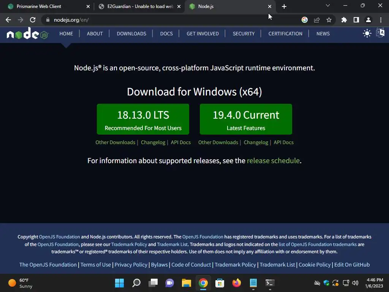Open Microsoft Store from the taskbar

coord(220,283)
